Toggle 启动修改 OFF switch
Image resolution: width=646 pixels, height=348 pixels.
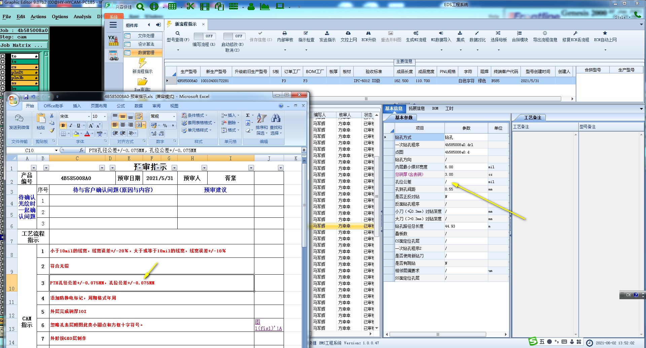coord(234,36)
